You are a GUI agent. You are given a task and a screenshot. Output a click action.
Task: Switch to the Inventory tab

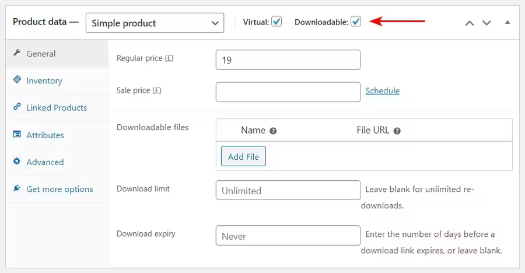[44, 80]
